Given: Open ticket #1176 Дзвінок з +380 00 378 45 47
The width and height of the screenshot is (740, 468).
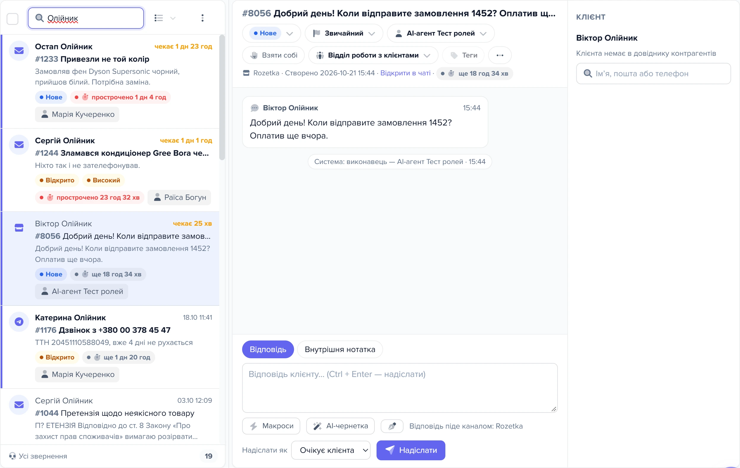Looking at the screenshot, I should coord(110,347).
